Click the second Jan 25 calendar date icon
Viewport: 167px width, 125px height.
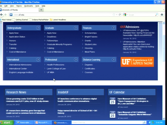[112, 114]
